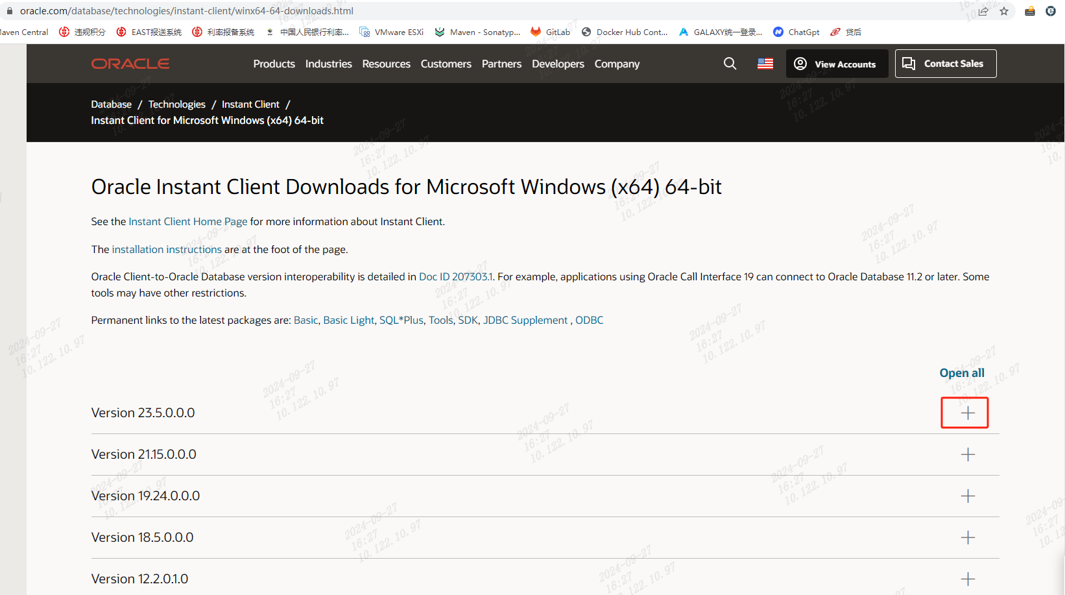Open the VMware ESXi bookmark
The width and height of the screenshot is (1065, 595).
click(x=392, y=32)
